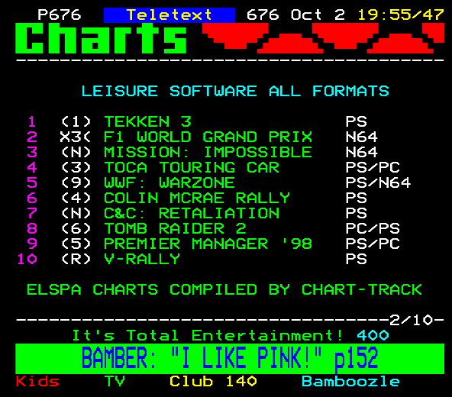Select the TOMB RAIDER 2 entry
The height and width of the screenshot is (397, 452).
pyautogui.click(x=175, y=228)
